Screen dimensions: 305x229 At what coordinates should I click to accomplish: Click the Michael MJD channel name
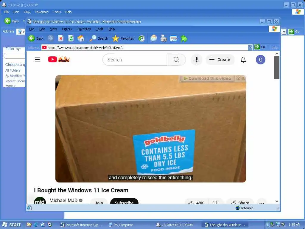click(x=63, y=200)
